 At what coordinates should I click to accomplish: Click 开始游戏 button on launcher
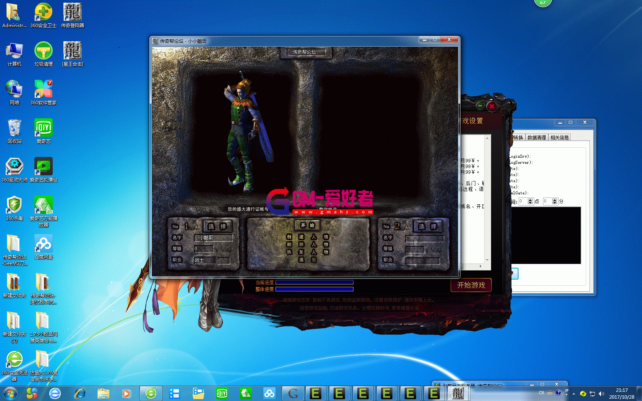(x=471, y=285)
